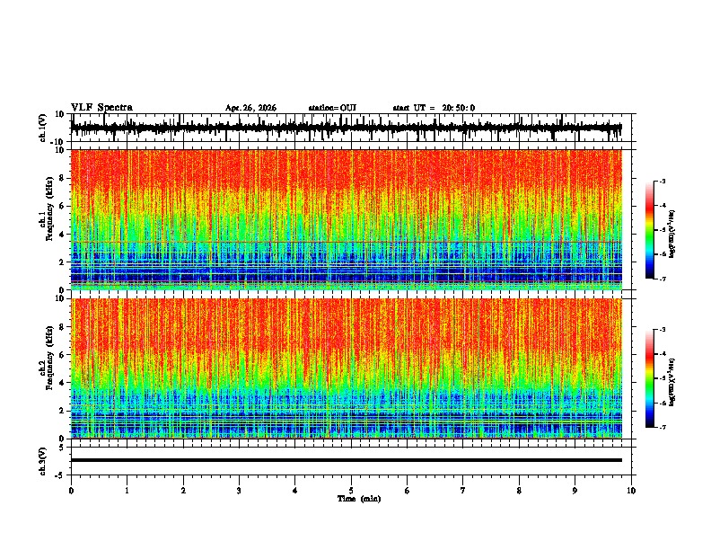Click the ch.3(V) axis label
Viewport: 711px width, 550px height.
point(42,461)
